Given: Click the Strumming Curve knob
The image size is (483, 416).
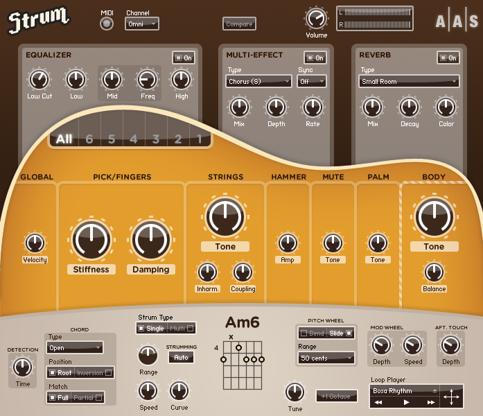Looking at the screenshot, I should pyautogui.click(x=179, y=391).
